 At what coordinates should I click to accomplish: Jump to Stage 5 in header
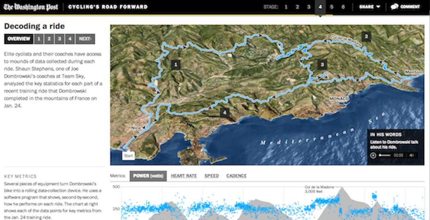pyautogui.click(x=332, y=7)
